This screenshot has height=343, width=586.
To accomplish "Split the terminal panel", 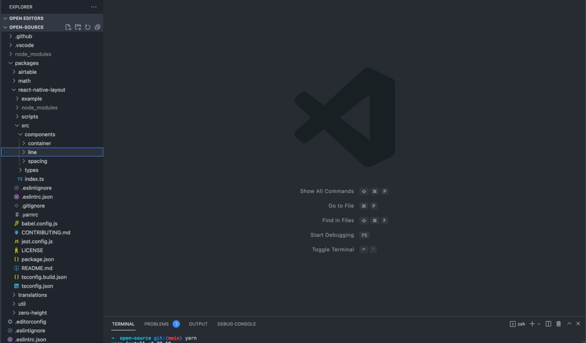I will click(548, 324).
